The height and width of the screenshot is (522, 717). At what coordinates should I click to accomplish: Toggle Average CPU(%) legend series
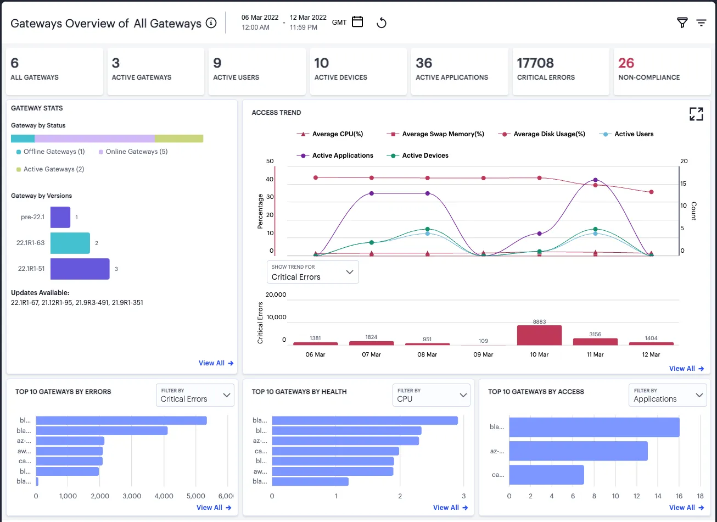point(330,134)
